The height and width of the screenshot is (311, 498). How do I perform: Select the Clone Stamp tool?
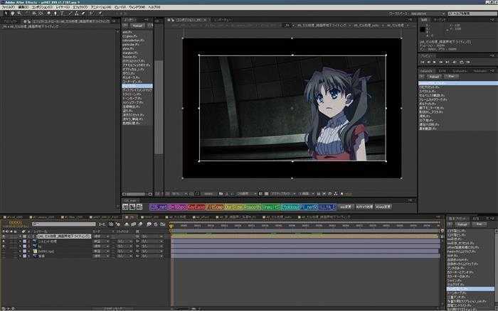tap(77, 13)
